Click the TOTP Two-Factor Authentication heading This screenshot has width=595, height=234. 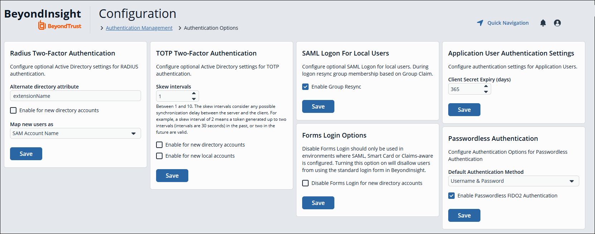pyautogui.click(x=206, y=53)
